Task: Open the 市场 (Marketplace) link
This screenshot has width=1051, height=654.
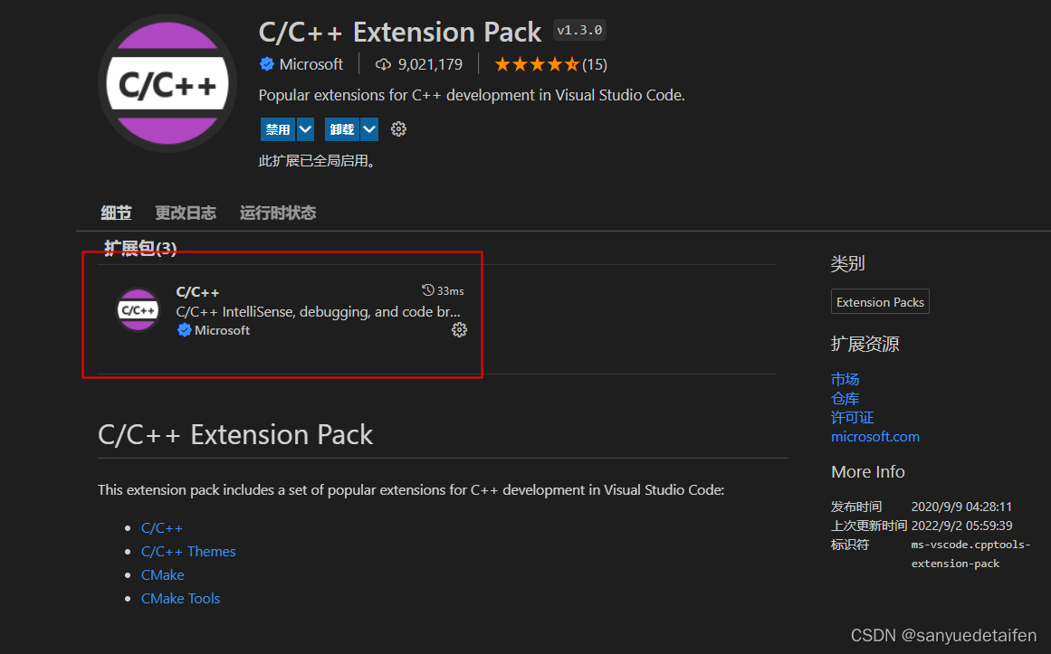Action: click(845, 379)
